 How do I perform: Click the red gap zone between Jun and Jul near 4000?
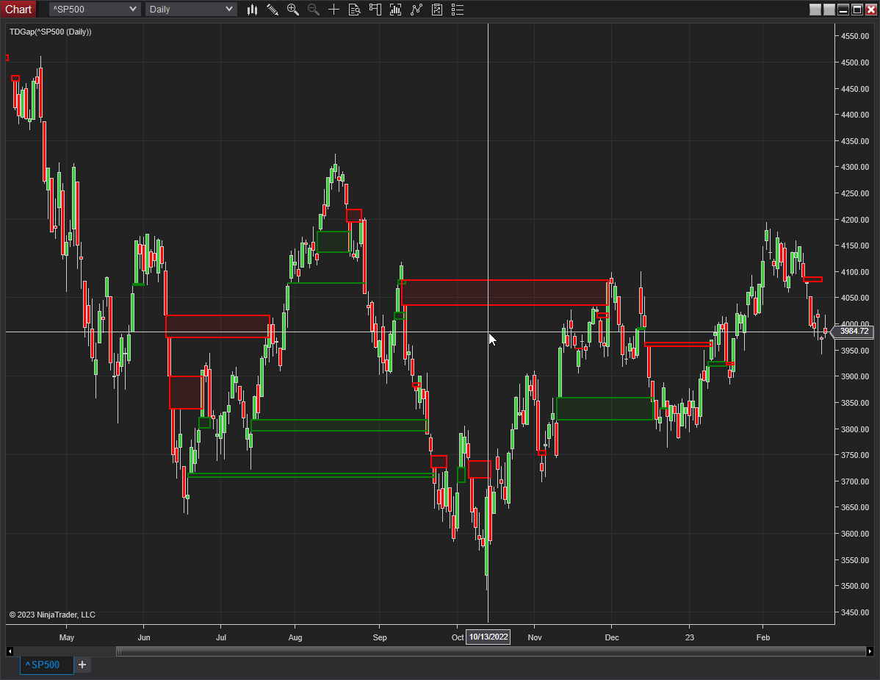pyautogui.click(x=217, y=326)
